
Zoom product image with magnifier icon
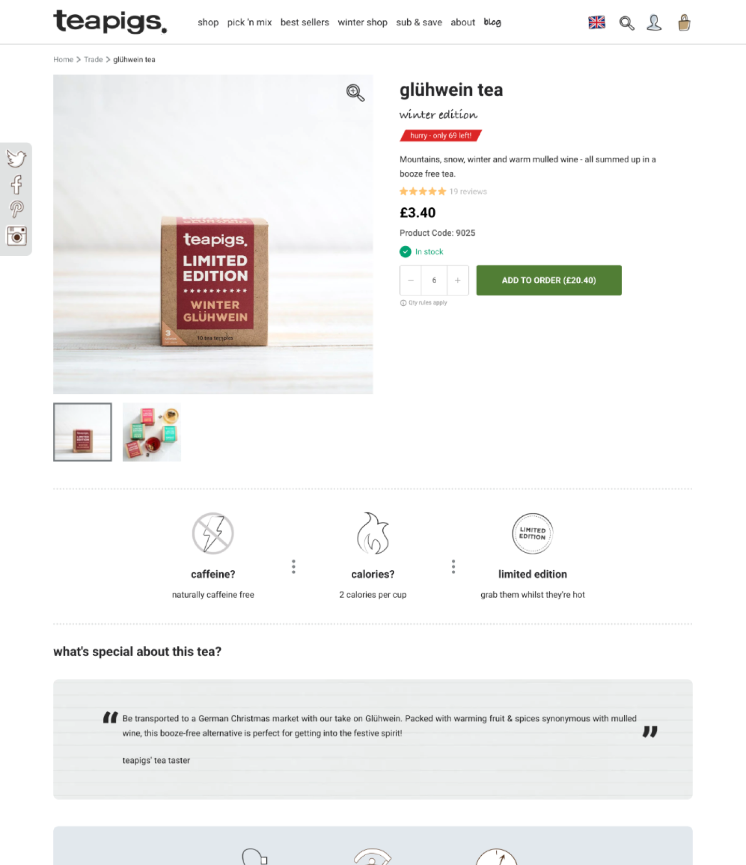[355, 93]
